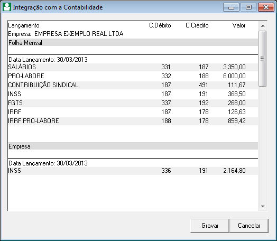Maximize the Integração com a Contabilidade window
277x241 pixels.
[248, 7]
